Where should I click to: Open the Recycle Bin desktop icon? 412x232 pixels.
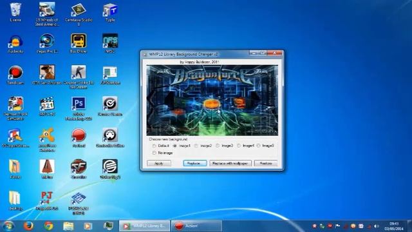(x=15, y=12)
